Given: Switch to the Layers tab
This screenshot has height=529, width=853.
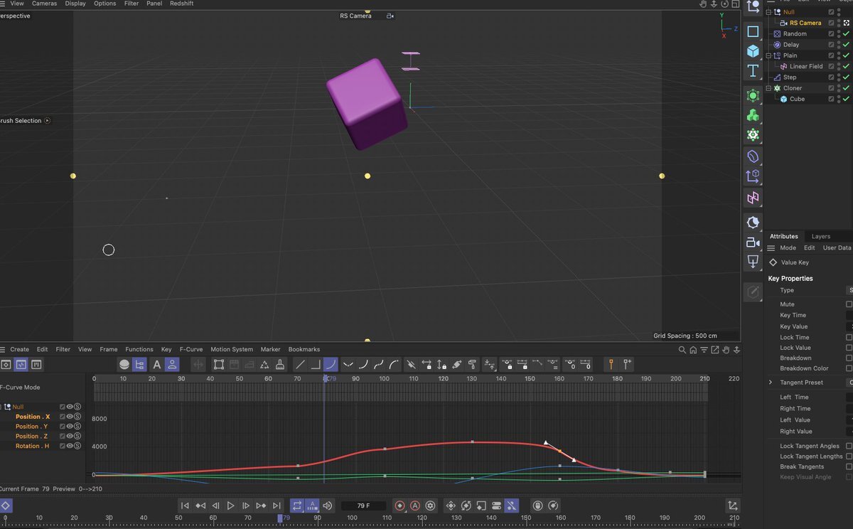Looking at the screenshot, I should [820, 236].
